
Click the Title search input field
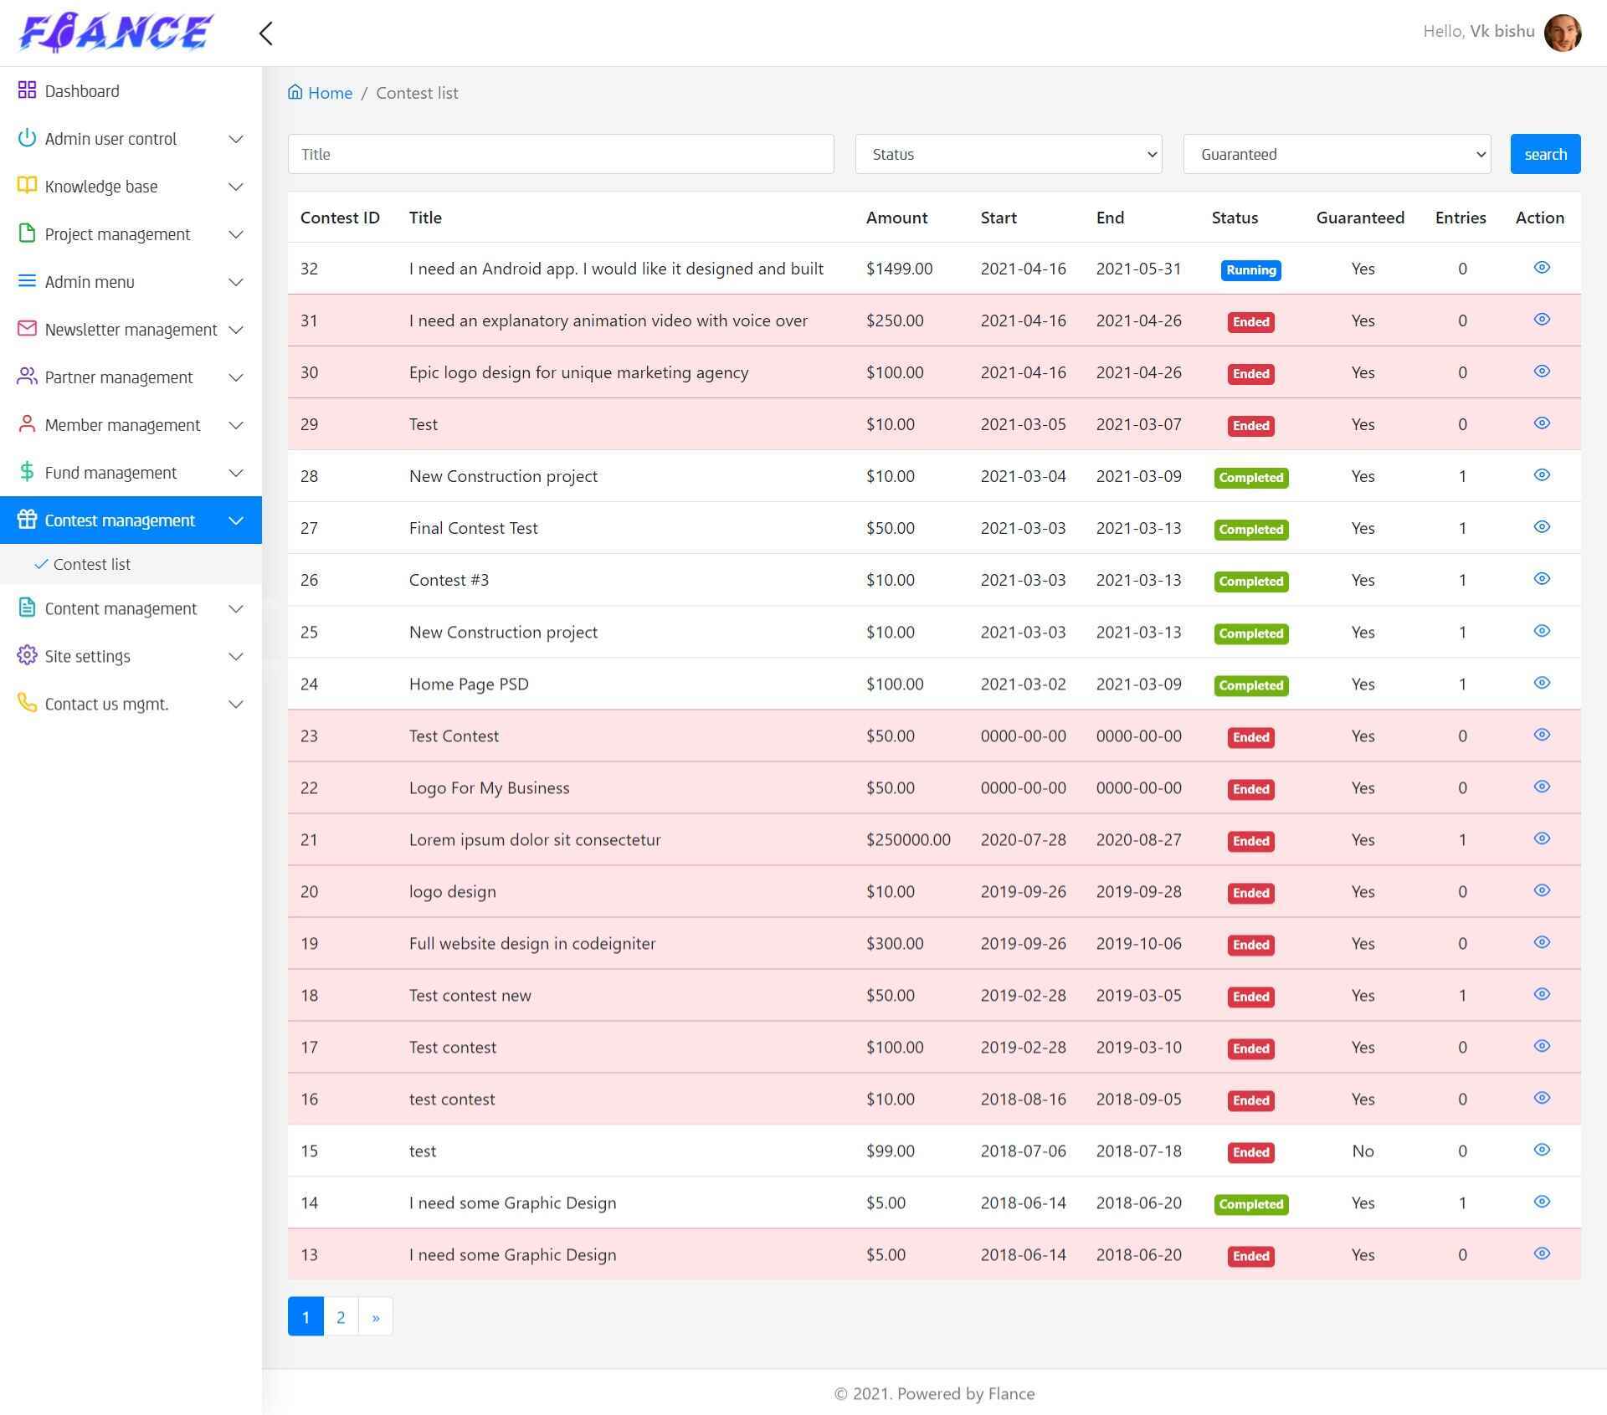click(x=560, y=154)
